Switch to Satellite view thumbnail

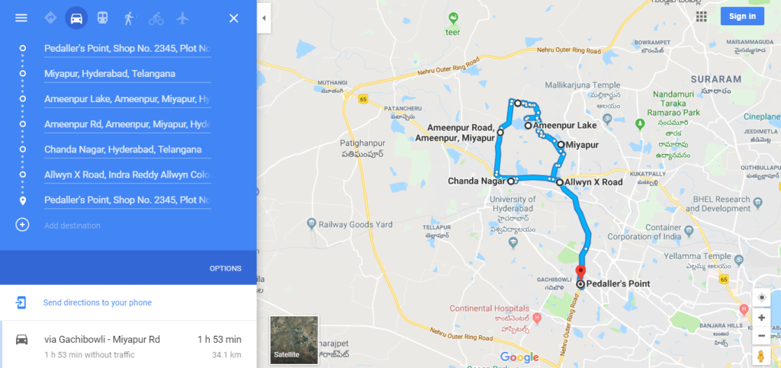[x=294, y=340]
